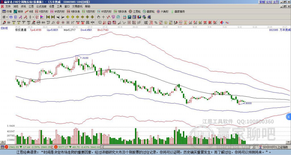Open the 浏览 menu
This screenshot has height=155, width=291.
tap(16, 7)
